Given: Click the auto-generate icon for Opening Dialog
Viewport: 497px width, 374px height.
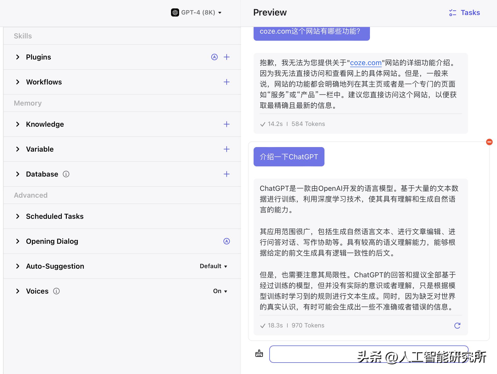Looking at the screenshot, I should click(226, 241).
